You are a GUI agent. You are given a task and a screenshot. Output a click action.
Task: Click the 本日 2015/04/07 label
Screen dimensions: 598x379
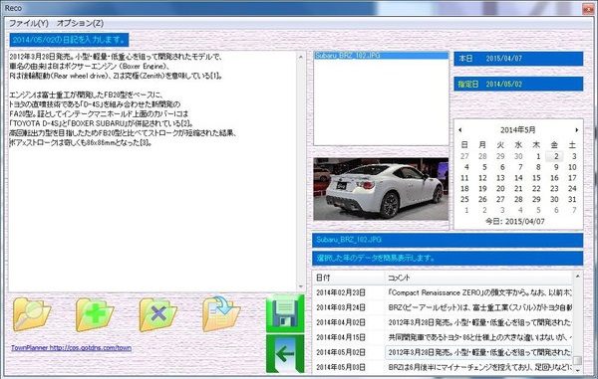pos(518,59)
